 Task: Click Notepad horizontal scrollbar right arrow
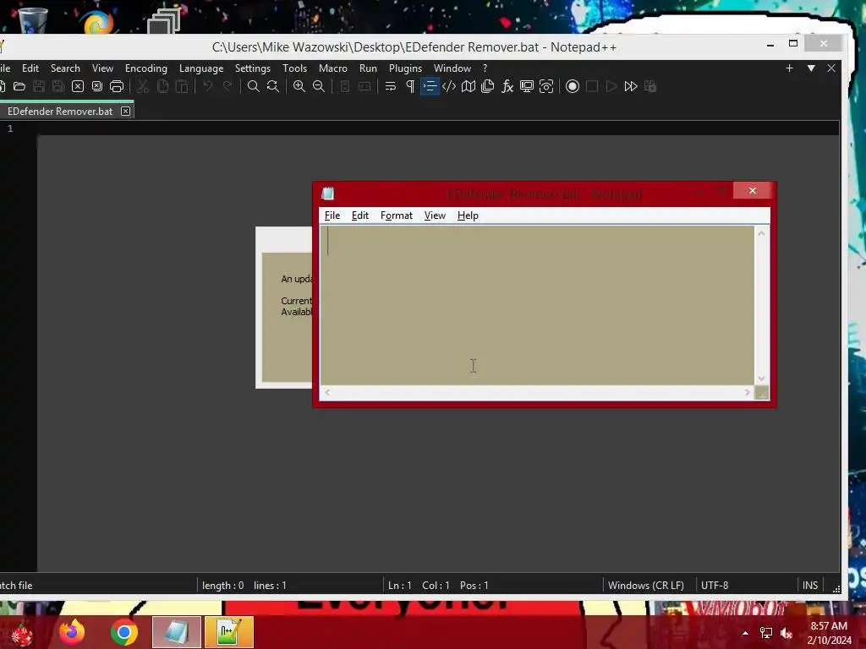(748, 392)
